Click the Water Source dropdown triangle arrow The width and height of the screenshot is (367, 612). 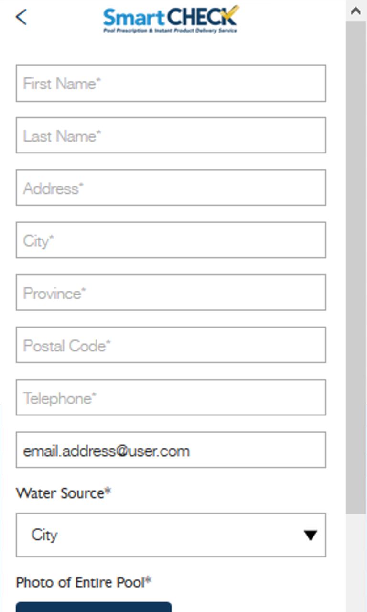tap(310, 535)
